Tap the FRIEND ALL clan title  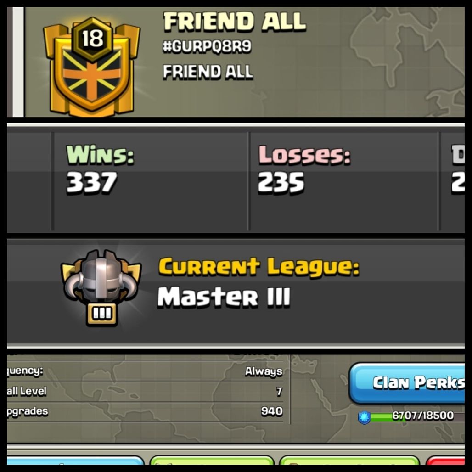click(235, 22)
